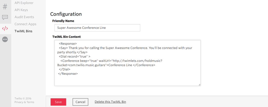Select the TwiML Bins menu item

point(24,31)
